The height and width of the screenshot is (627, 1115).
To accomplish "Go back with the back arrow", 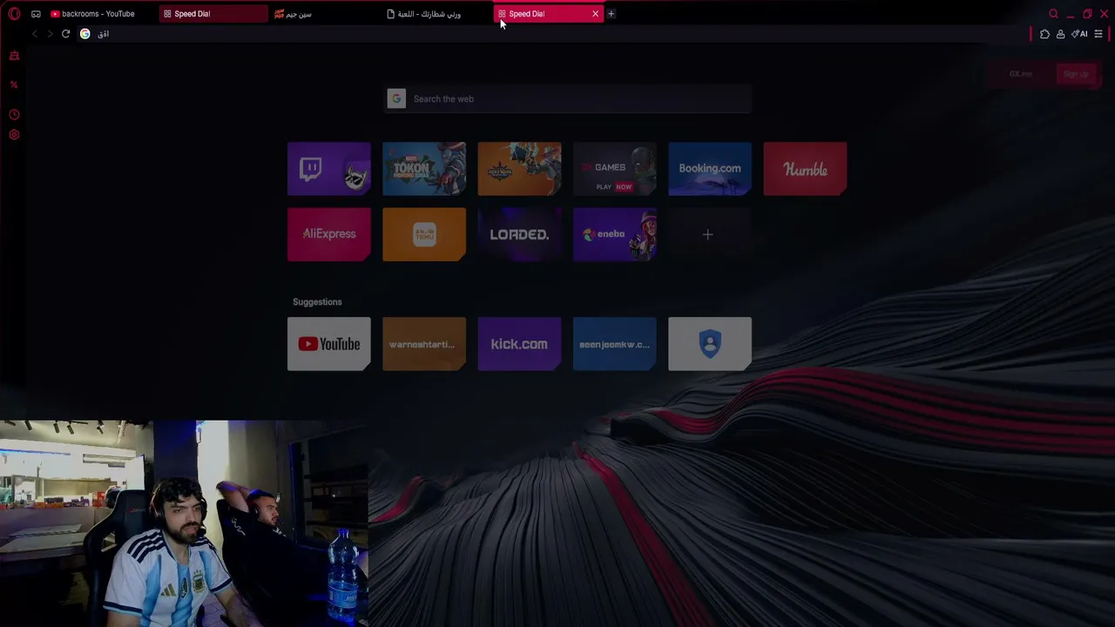I will 35,34.
